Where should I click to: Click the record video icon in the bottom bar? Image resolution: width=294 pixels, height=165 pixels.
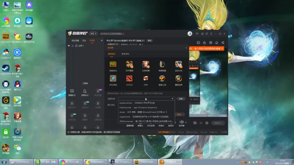tap(195, 123)
